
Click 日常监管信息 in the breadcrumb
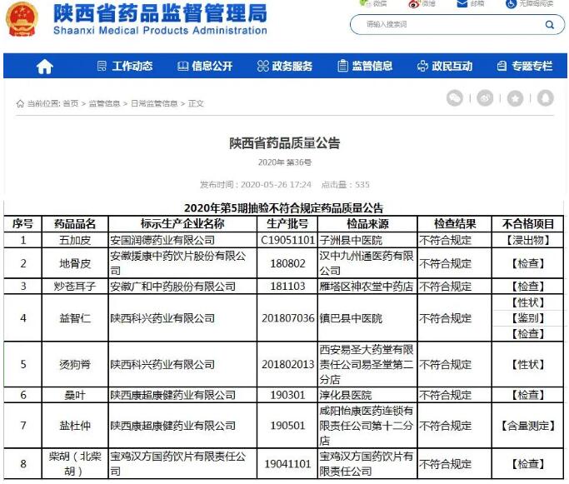154,104
